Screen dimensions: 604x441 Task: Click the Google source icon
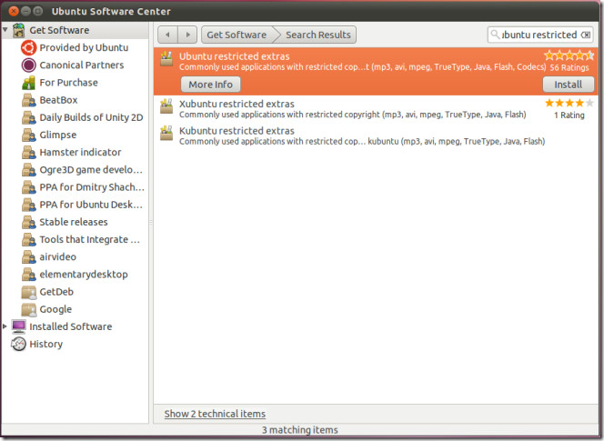pyautogui.click(x=28, y=309)
